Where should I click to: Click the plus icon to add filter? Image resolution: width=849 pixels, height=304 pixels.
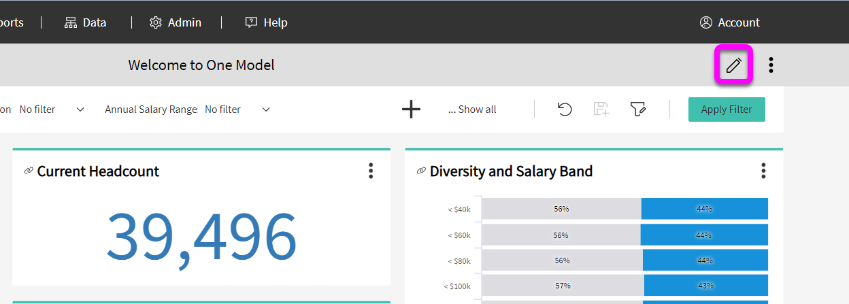point(411,109)
